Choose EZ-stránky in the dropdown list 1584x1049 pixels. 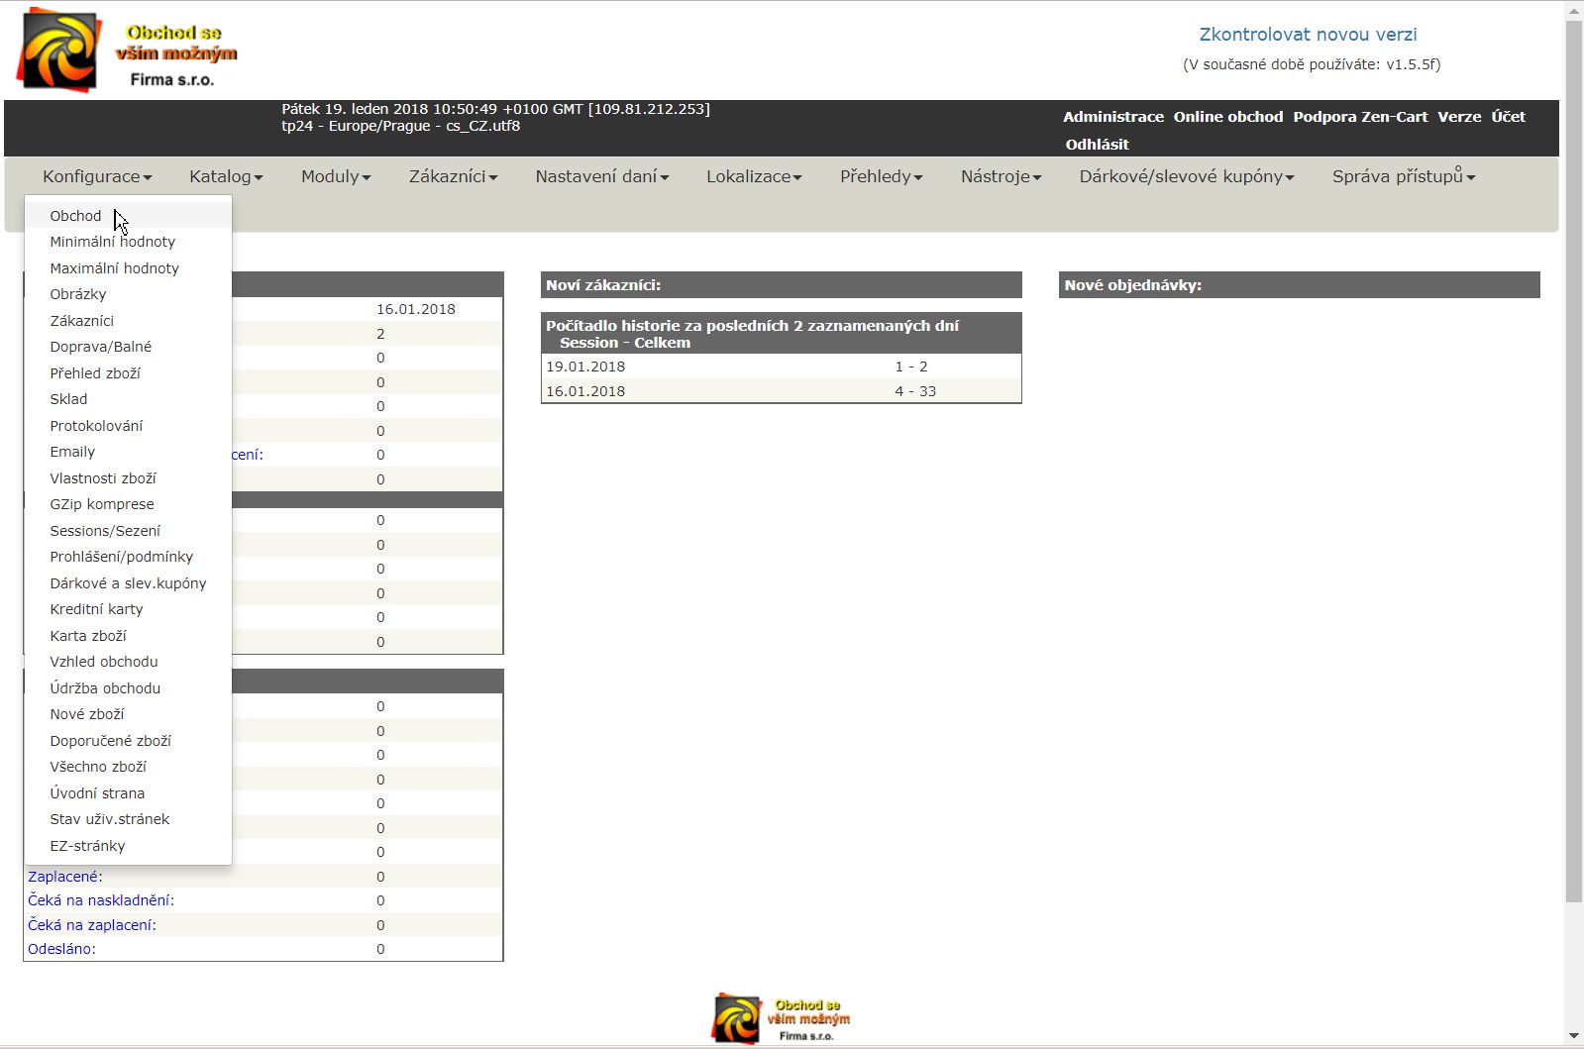pyautogui.click(x=87, y=846)
